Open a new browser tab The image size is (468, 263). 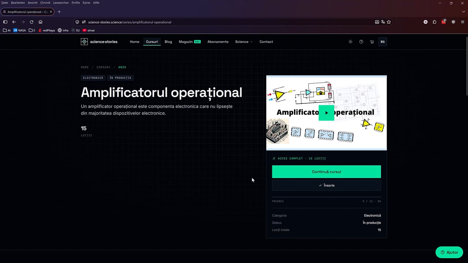pos(59,12)
